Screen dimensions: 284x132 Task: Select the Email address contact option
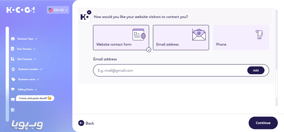(181, 38)
